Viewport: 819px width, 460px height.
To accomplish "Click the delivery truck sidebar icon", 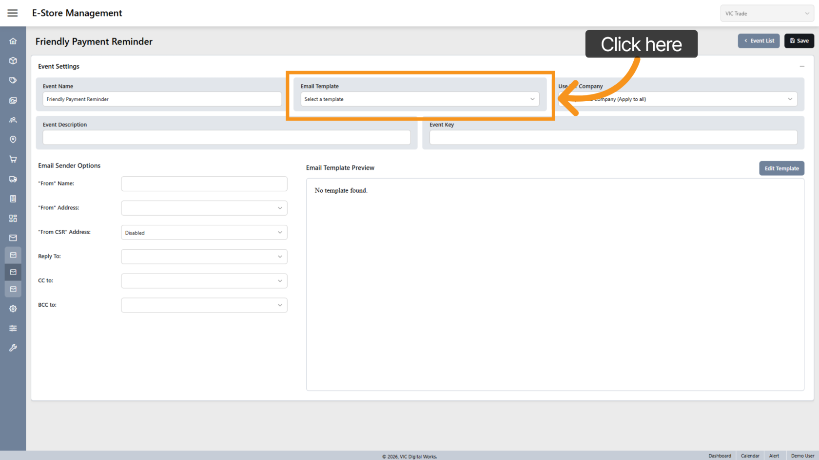I will pos(13,179).
